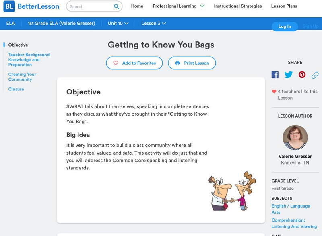The height and width of the screenshot is (236, 322).
Task: Copy lesson link via chain icon
Action: pos(315,75)
